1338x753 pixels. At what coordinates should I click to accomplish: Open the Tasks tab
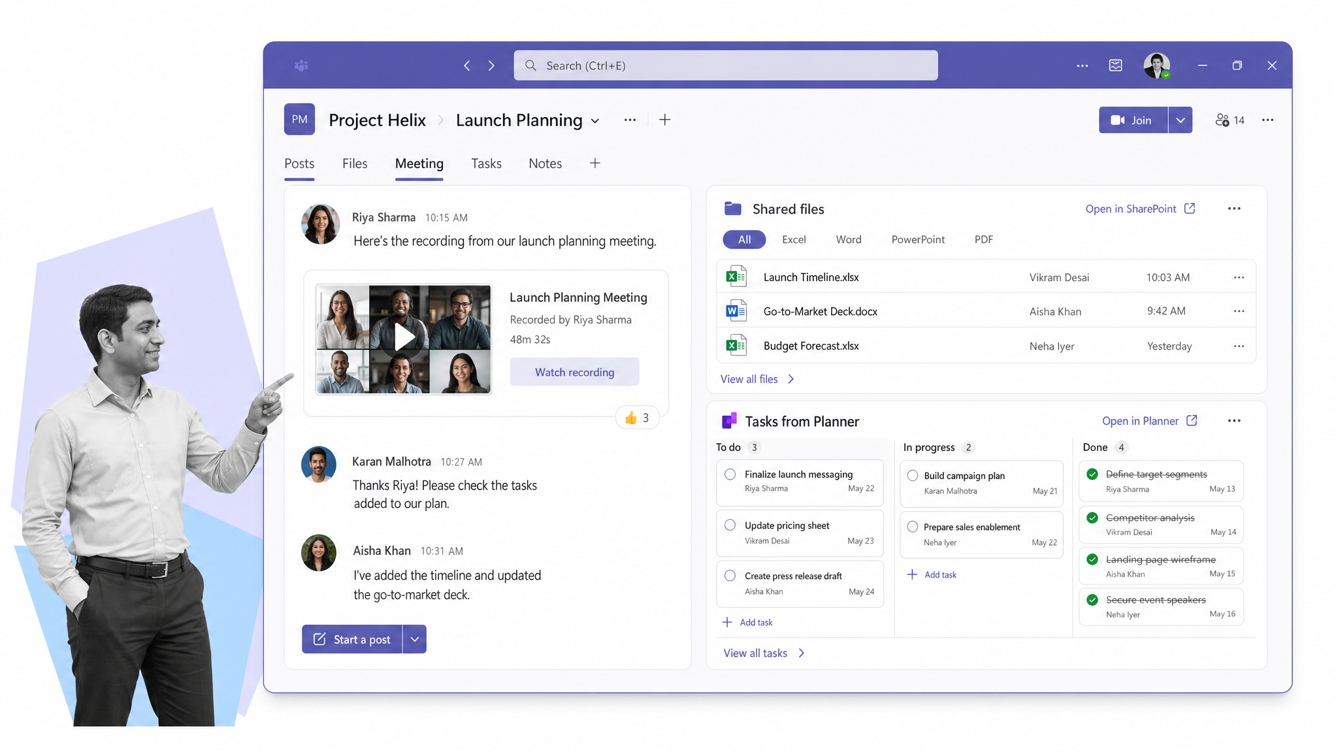tap(486, 163)
